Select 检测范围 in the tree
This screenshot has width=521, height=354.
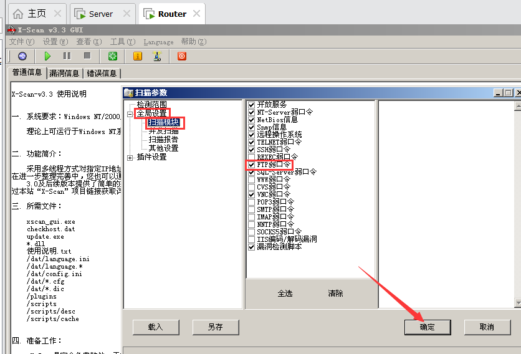coord(152,104)
